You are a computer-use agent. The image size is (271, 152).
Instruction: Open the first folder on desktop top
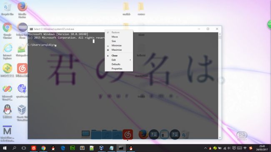coord(126,9)
